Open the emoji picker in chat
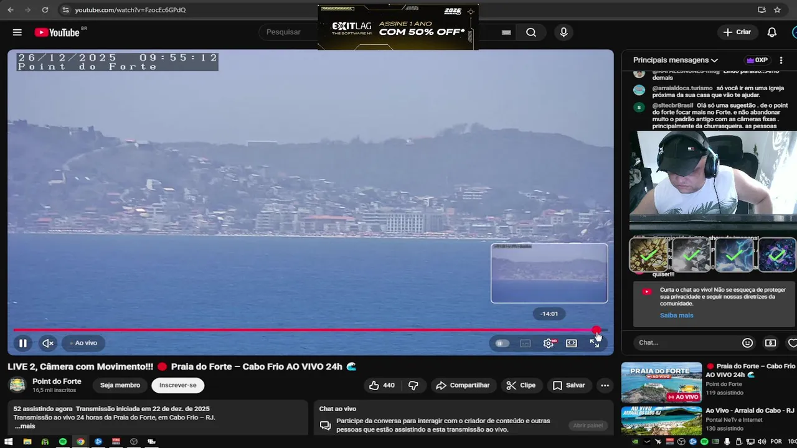 (747, 342)
